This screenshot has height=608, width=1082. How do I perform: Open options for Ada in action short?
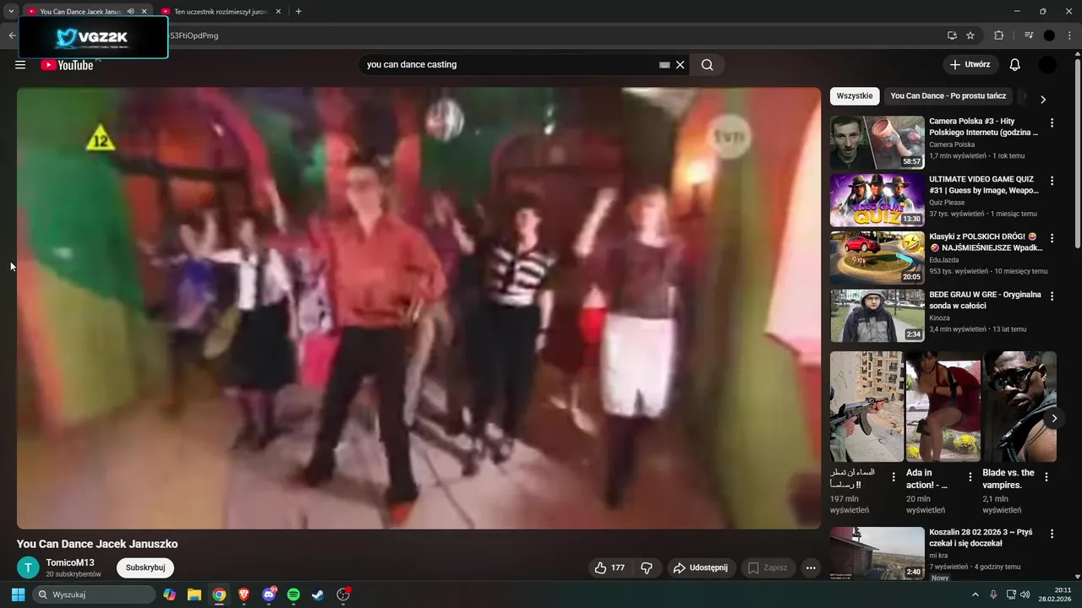click(970, 477)
